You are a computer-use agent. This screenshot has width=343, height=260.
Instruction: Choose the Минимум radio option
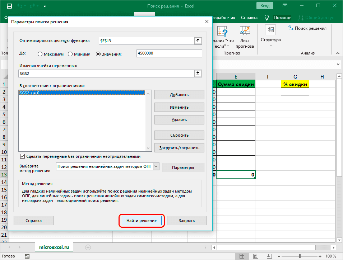point(69,54)
